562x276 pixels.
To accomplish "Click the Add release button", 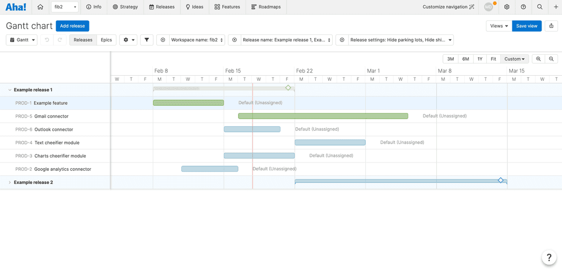I will click(x=73, y=26).
